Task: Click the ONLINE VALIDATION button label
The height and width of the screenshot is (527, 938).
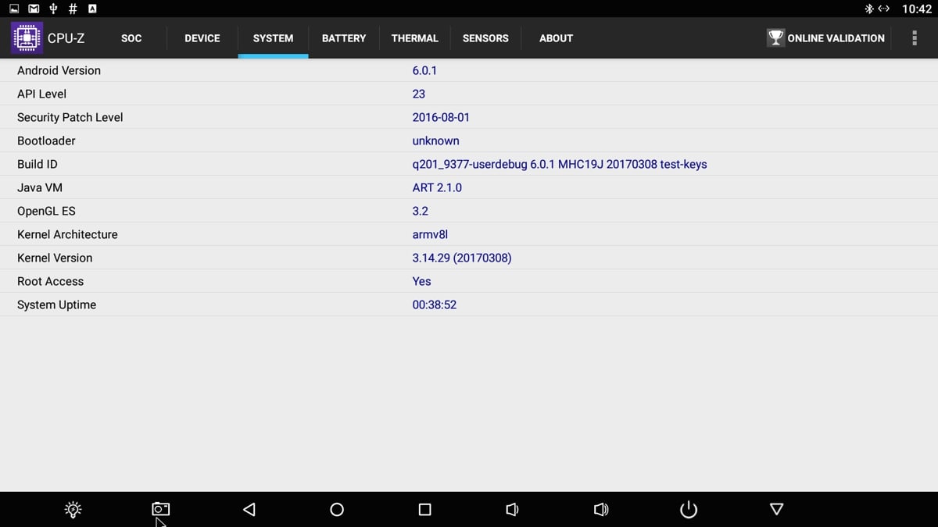Action: point(836,38)
